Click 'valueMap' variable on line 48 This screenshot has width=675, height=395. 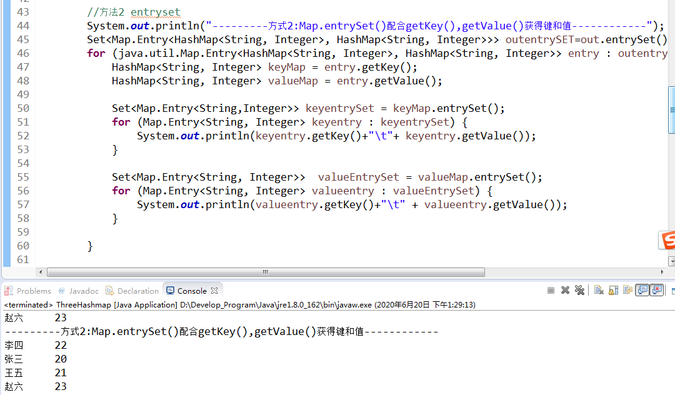click(293, 81)
